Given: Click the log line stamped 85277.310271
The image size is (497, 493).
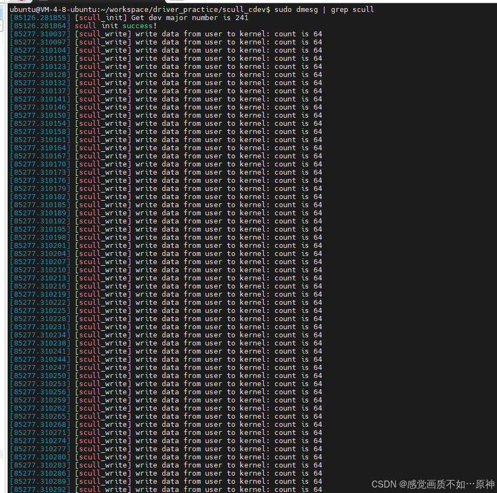Looking at the screenshot, I should coord(166,433).
